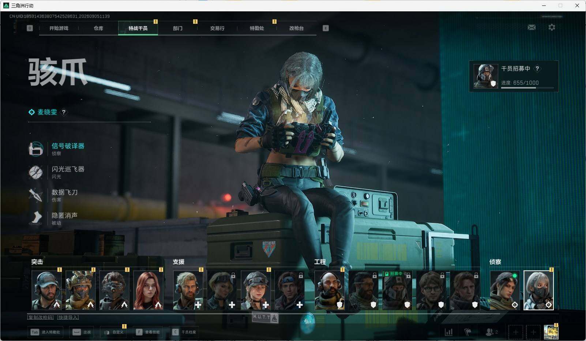The width and height of the screenshot is (586, 341).
Task: Open the 改枪台 tab
Action: point(296,28)
